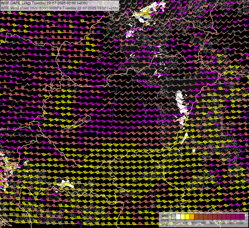Click the legend value 1100
Screen dimensions: 249x228
222,223
